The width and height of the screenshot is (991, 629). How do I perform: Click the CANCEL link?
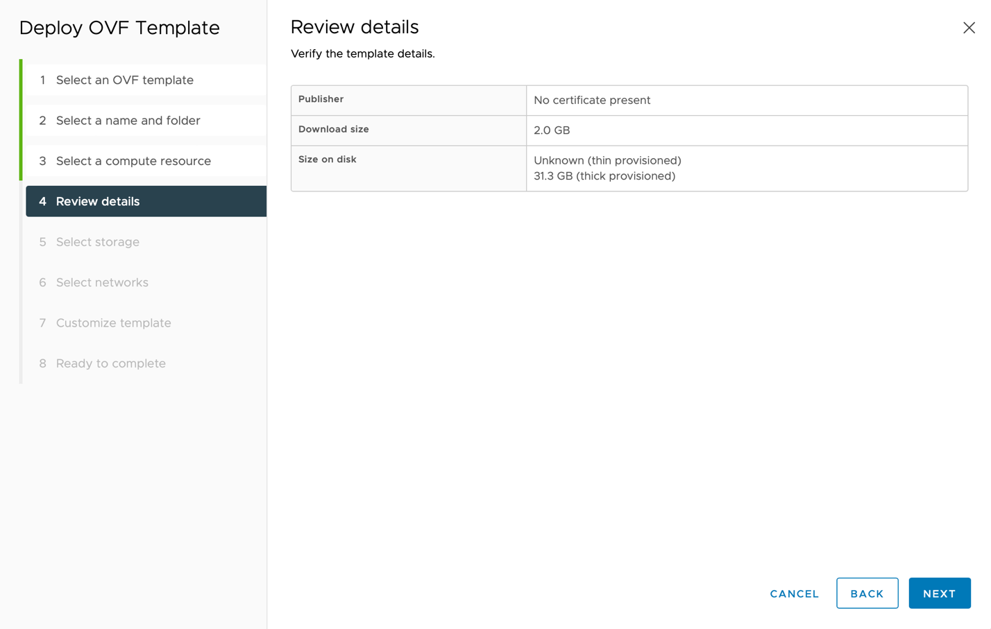(x=793, y=593)
